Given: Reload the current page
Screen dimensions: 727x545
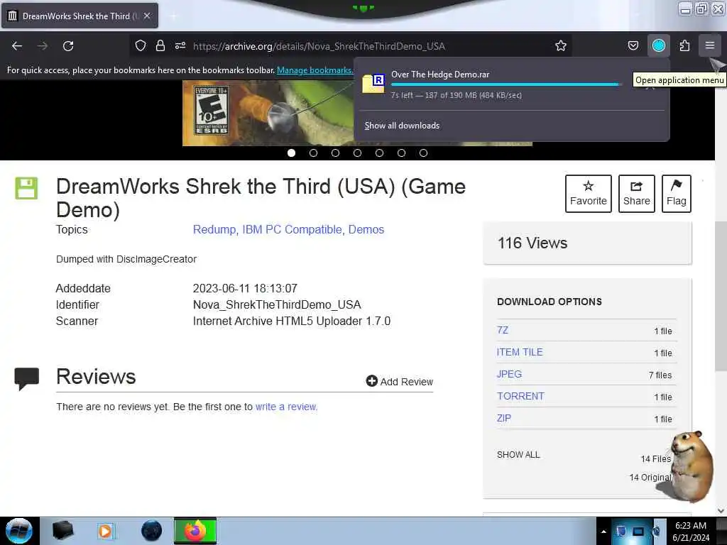Looking at the screenshot, I should coord(68,46).
